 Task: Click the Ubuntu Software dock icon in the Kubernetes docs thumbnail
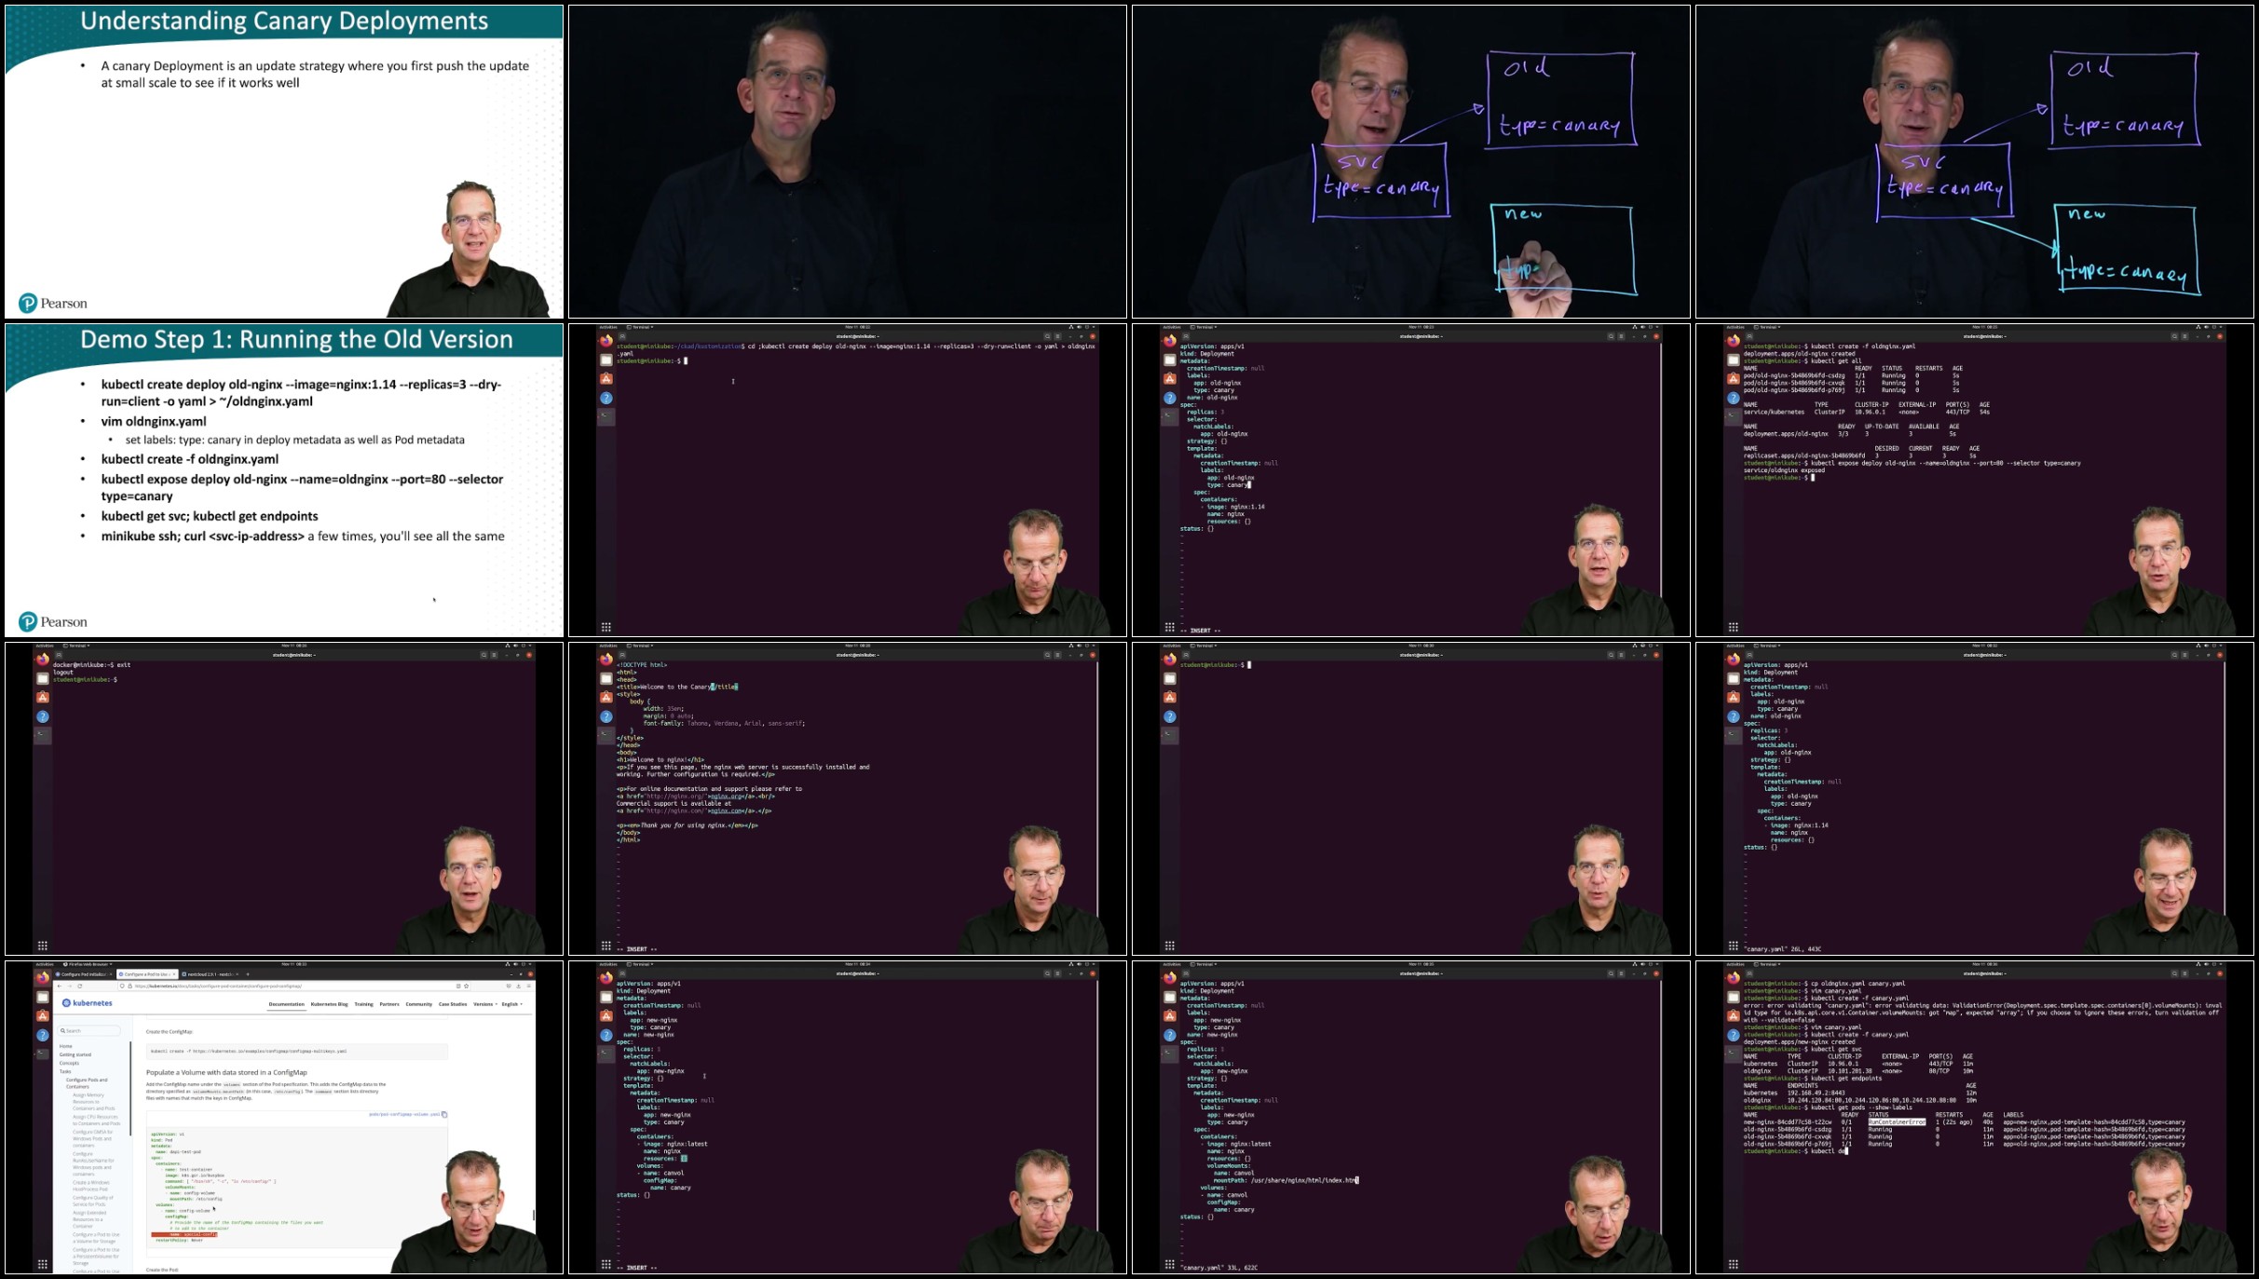point(43,1016)
